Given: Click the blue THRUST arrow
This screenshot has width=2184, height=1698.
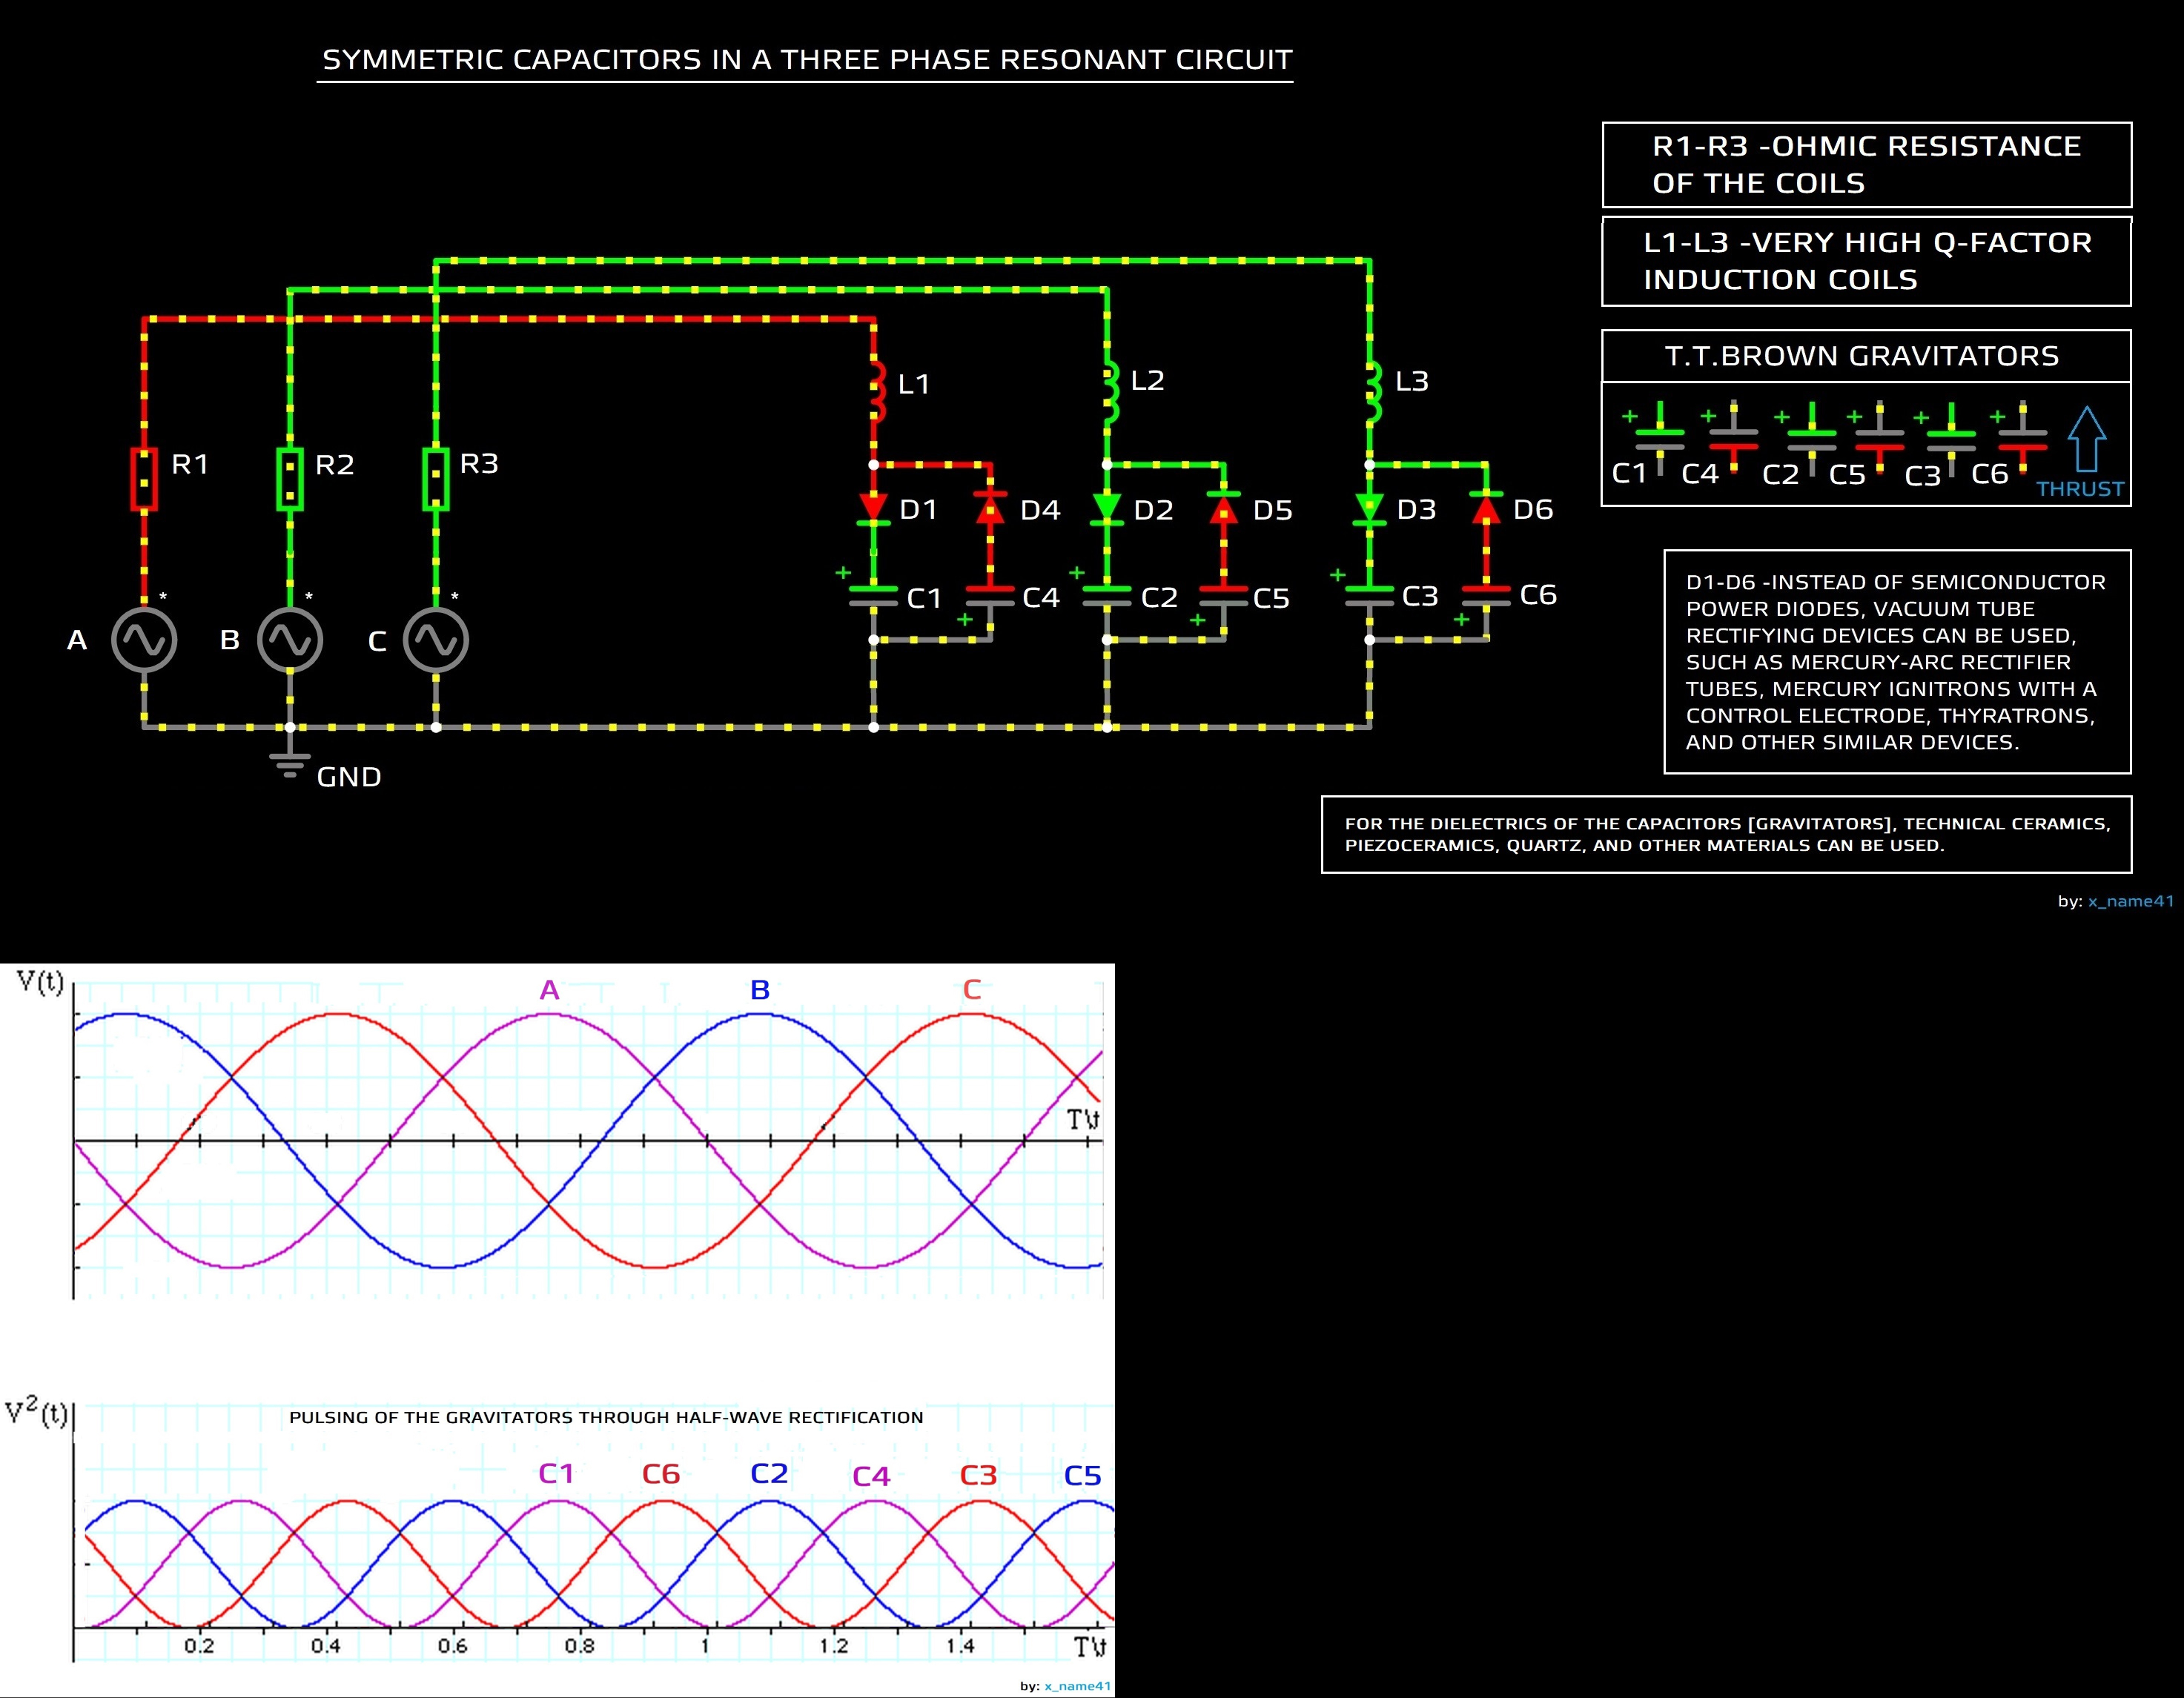Looking at the screenshot, I should [x=2086, y=439].
